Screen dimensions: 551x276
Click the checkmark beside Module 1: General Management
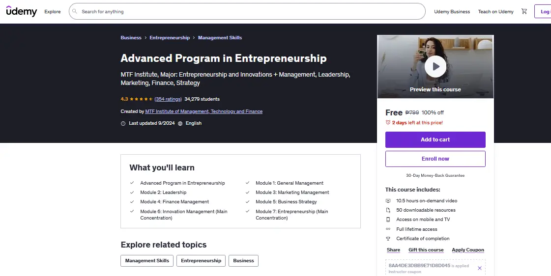tap(247, 183)
